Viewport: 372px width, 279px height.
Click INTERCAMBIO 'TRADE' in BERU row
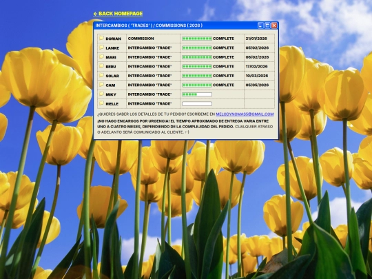149,66
